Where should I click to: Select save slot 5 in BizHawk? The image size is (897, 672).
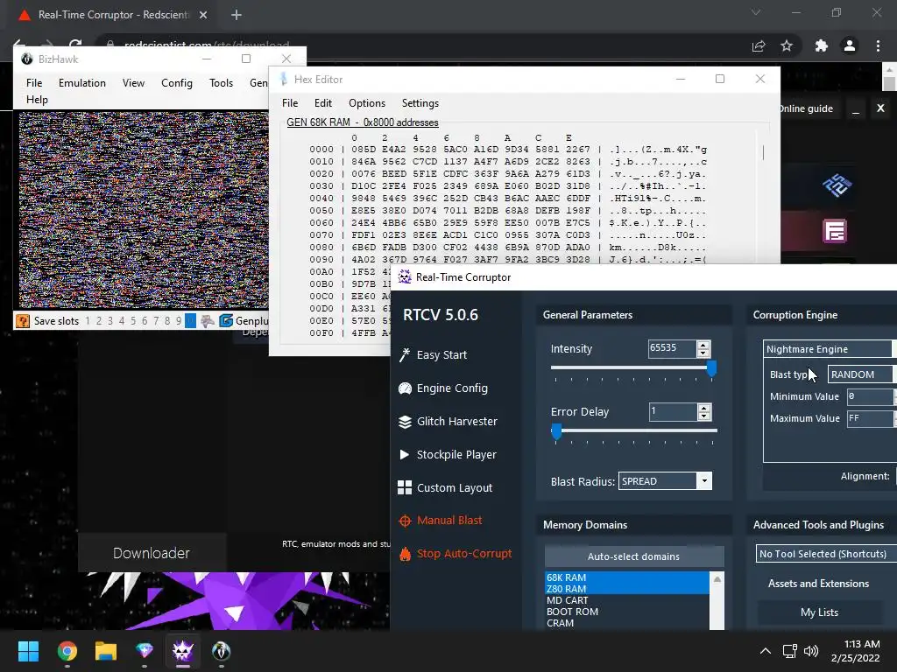tap(133, 321)
